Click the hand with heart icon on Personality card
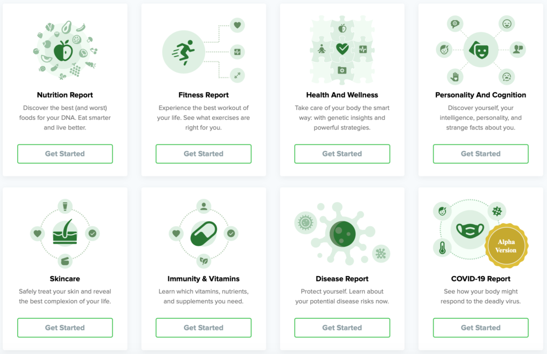 [x=455, y=77]
